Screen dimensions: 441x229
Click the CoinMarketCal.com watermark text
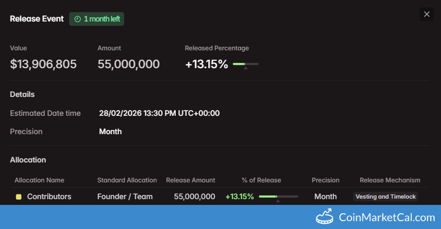pyautogui.click(x=387, y=217)
